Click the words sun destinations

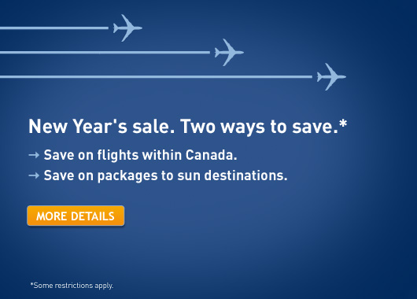(x=232, y=175)
